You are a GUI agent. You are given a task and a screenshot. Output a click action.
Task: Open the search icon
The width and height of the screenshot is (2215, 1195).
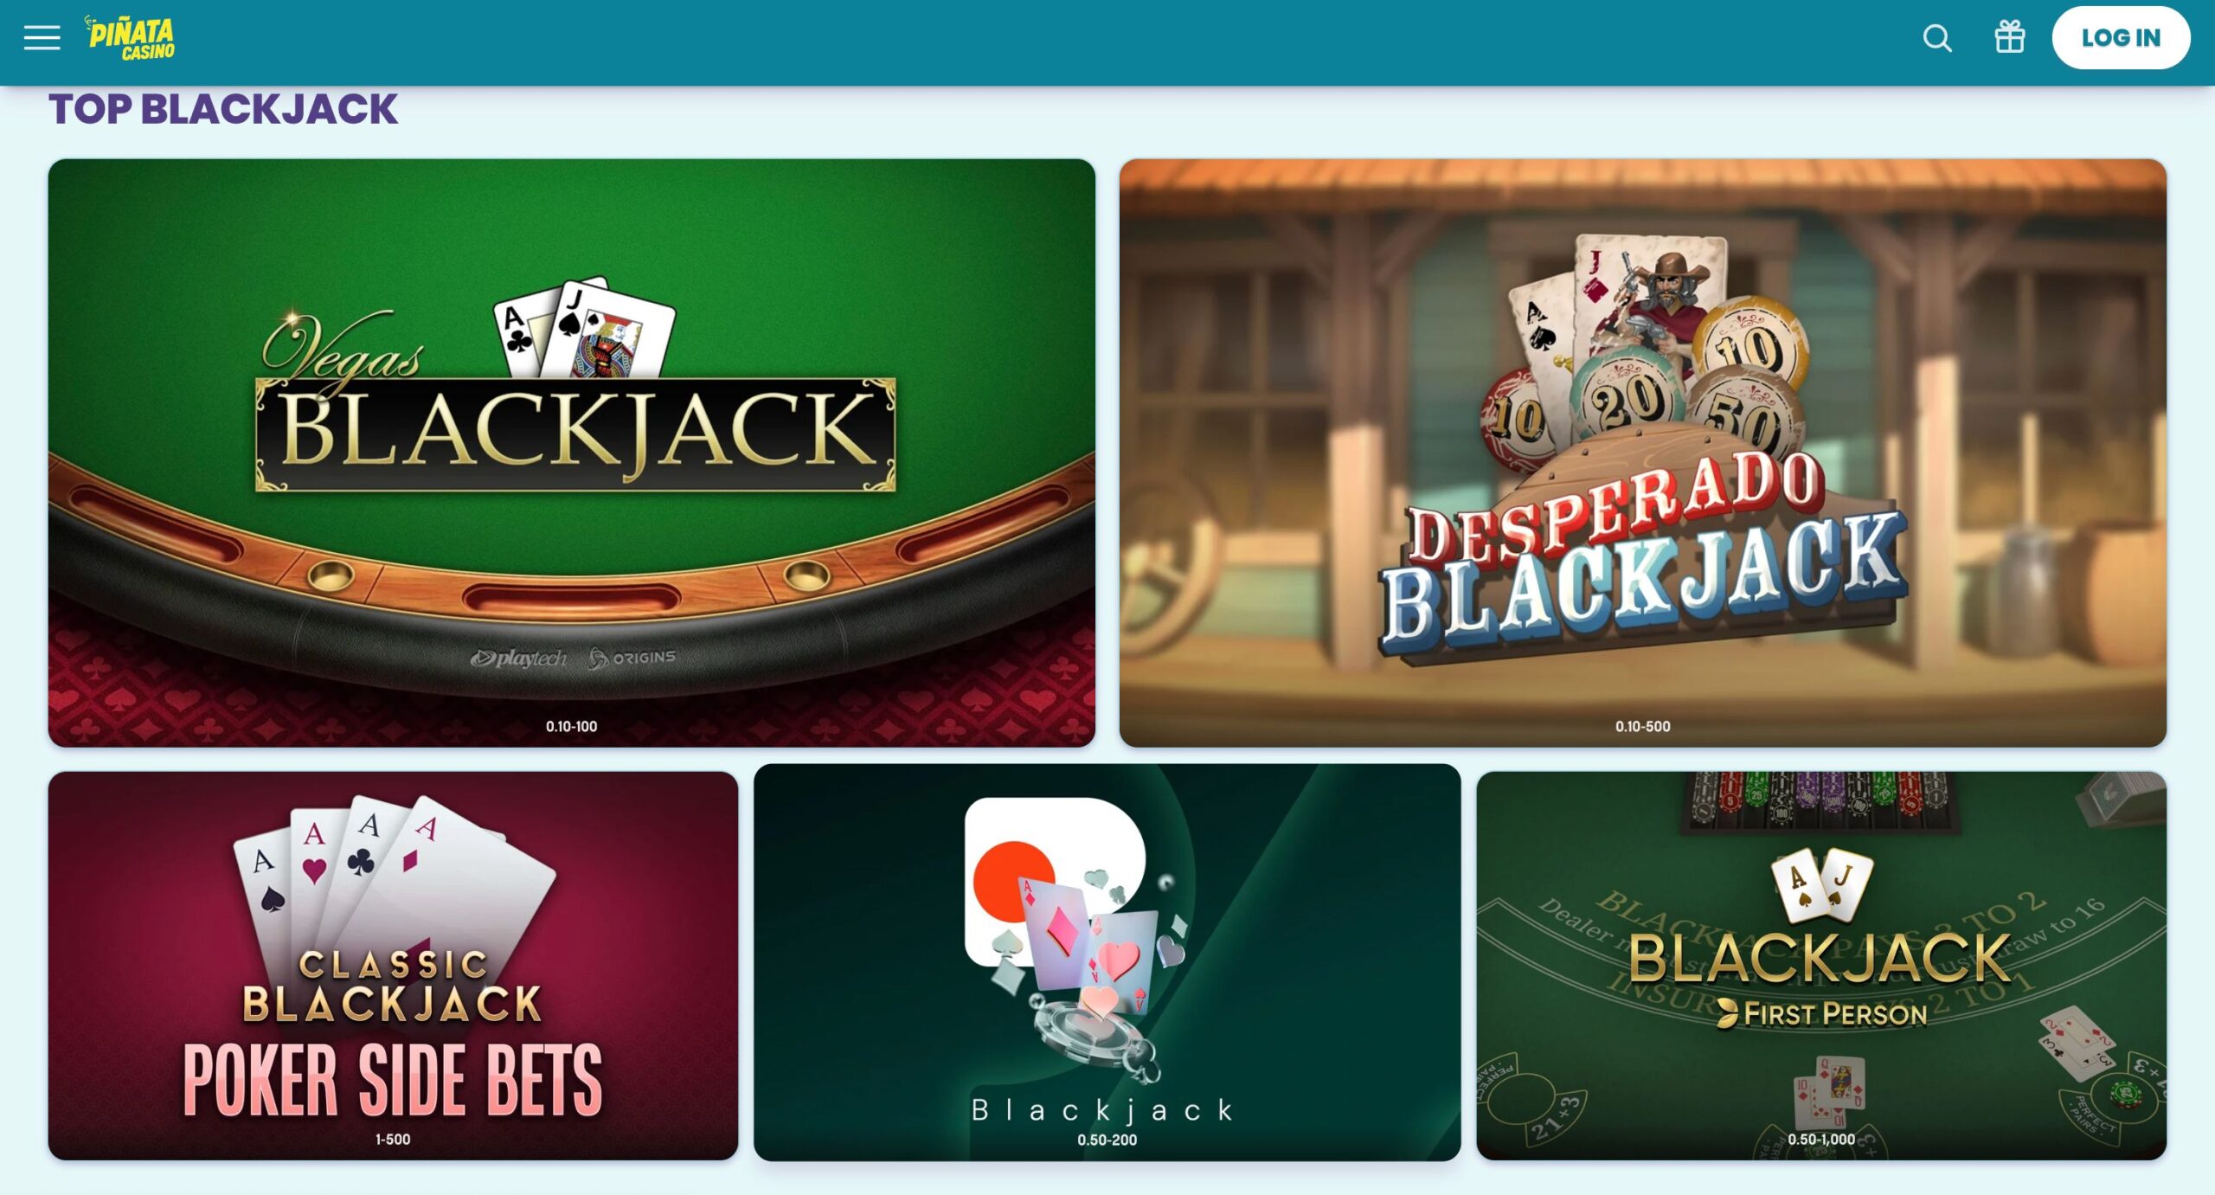[x=1937, y=38]
